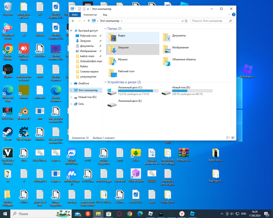Select Локальный диск (C:) drive
273x218 pixels.
pos(133,91)
